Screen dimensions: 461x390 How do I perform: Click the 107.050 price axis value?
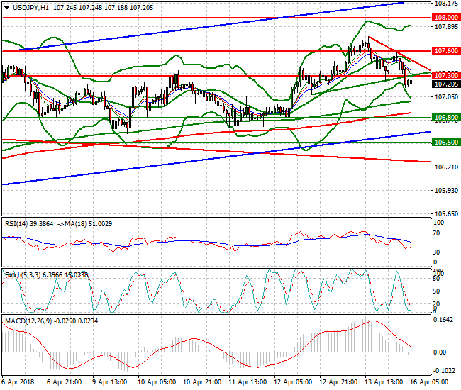446,97
